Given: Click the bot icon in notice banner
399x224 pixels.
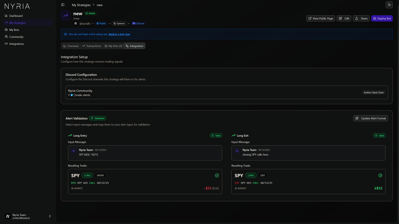Looking at the screenshot, I should [x=66, y=34].
